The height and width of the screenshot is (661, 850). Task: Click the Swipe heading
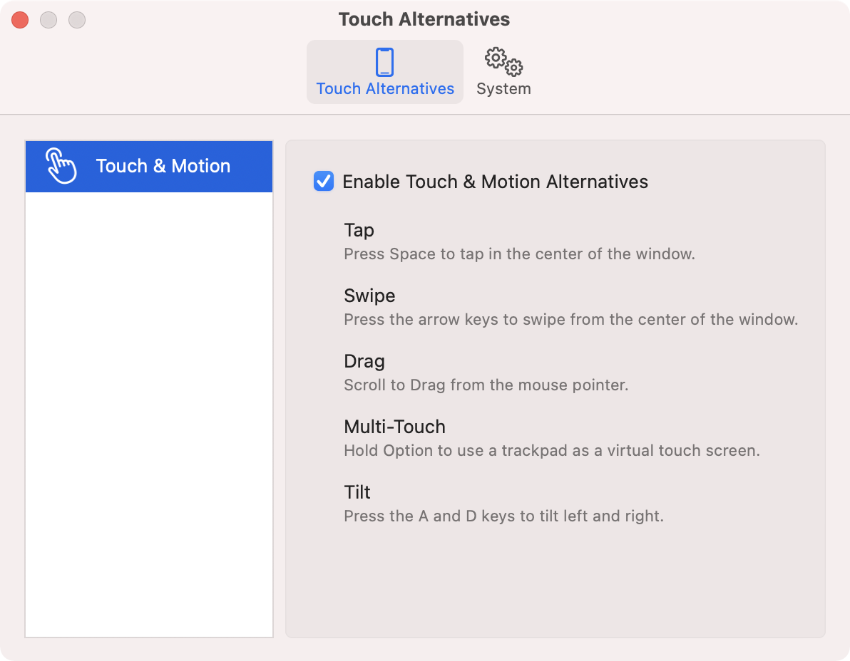pos(369,296)
